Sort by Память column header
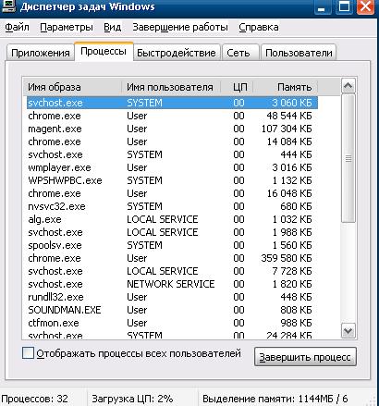The image size is (379, 406). pos(286,87)
